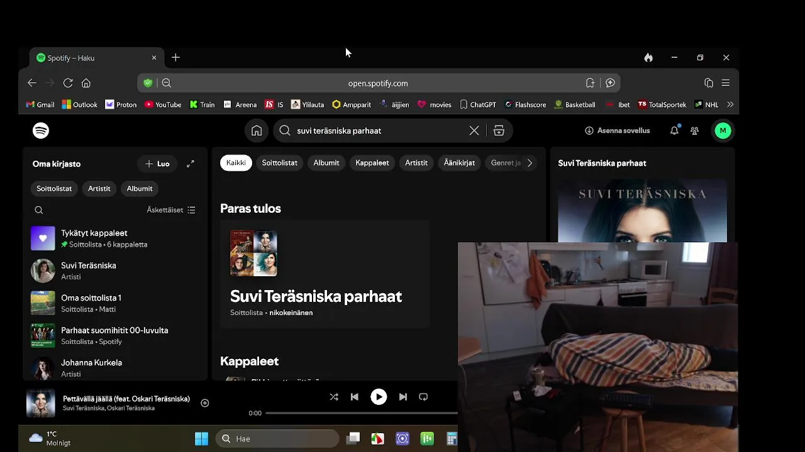Open the browser hamburger menu
Viewport: 805px width, 452px height.
click(x=726, y=83)
